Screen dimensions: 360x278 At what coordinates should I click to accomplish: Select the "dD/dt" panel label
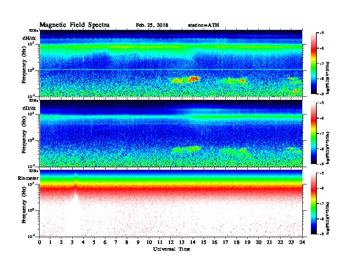tap(29, 108)
